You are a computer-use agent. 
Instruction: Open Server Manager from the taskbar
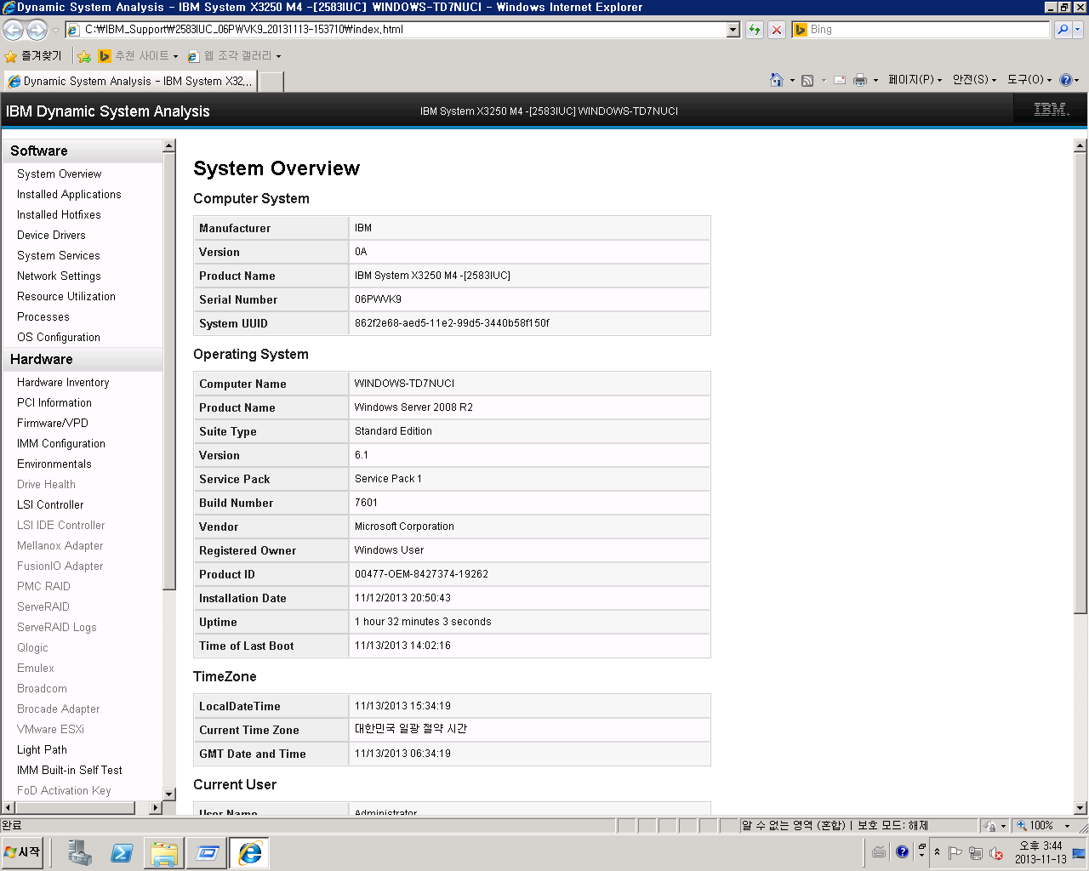pyautogui.click(x=80, y=853)
